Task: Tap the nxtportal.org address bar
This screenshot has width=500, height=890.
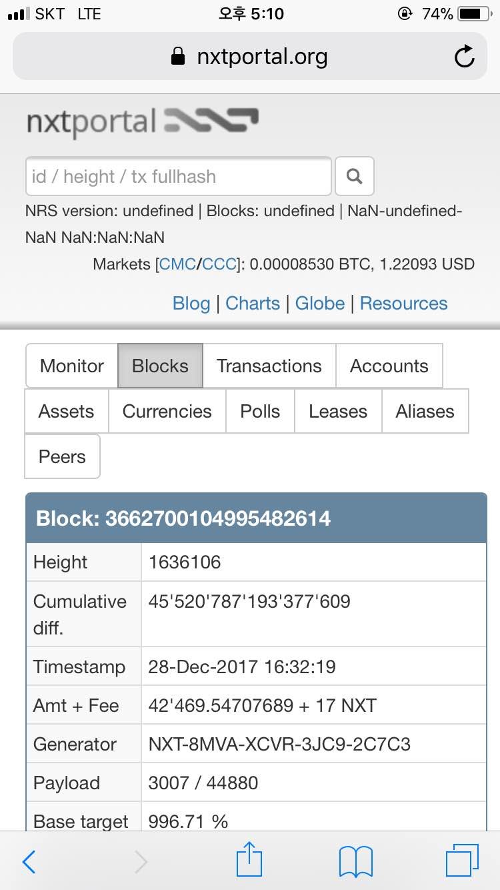Action: (x=261, y=57)
